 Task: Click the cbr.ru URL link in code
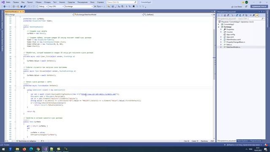[x=98, y=94]
